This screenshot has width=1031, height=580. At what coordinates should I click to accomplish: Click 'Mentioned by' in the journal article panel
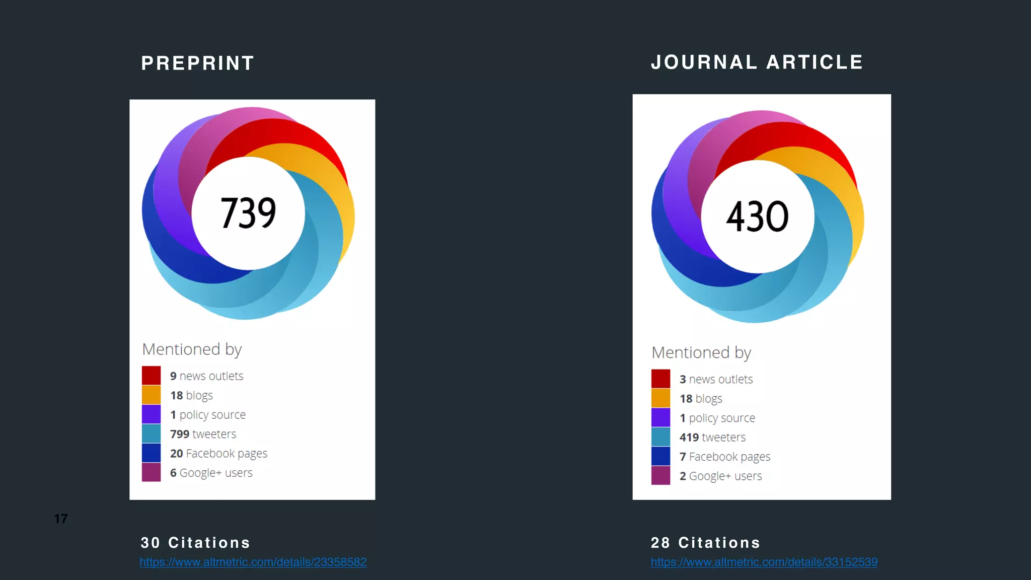click(x=701, y=353)
